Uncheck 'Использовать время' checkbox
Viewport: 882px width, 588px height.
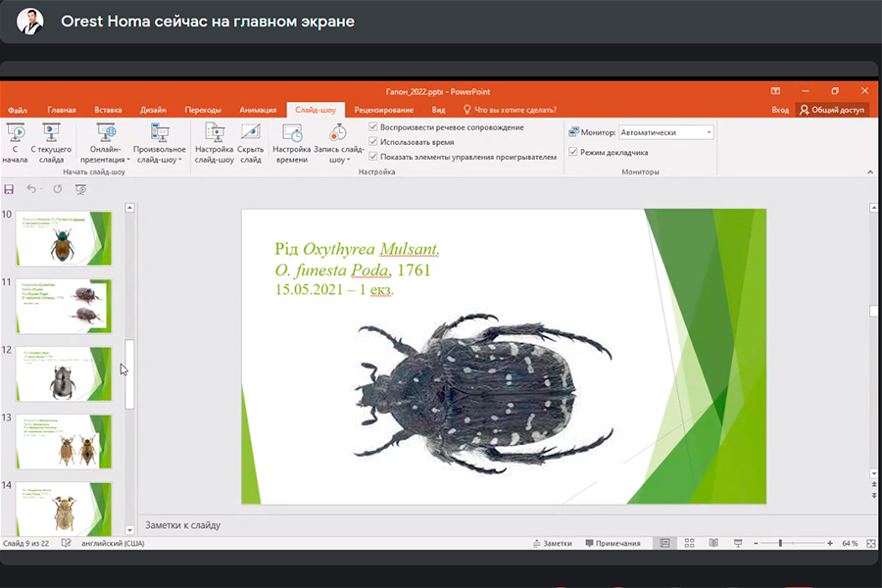[x=373, y=142]
